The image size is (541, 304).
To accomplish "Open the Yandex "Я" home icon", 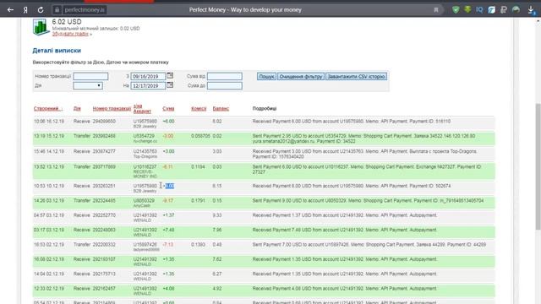I will (25, 10).
